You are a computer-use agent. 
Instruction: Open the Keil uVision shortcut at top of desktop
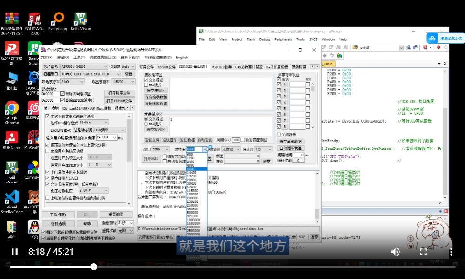point(80,21)
